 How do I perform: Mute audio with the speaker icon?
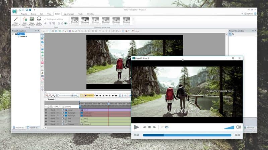coord(238,127)
